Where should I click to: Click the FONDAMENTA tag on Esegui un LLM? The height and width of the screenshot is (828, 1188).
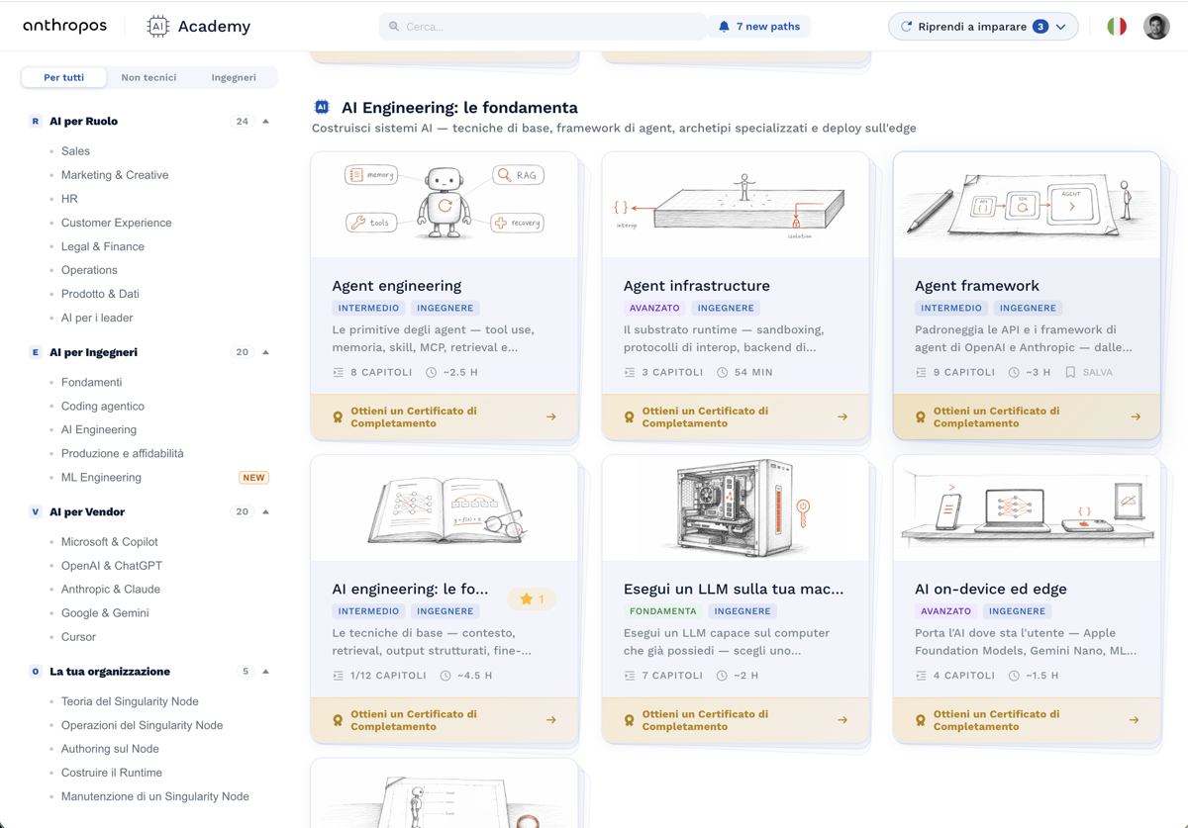[x=663, y=611]
